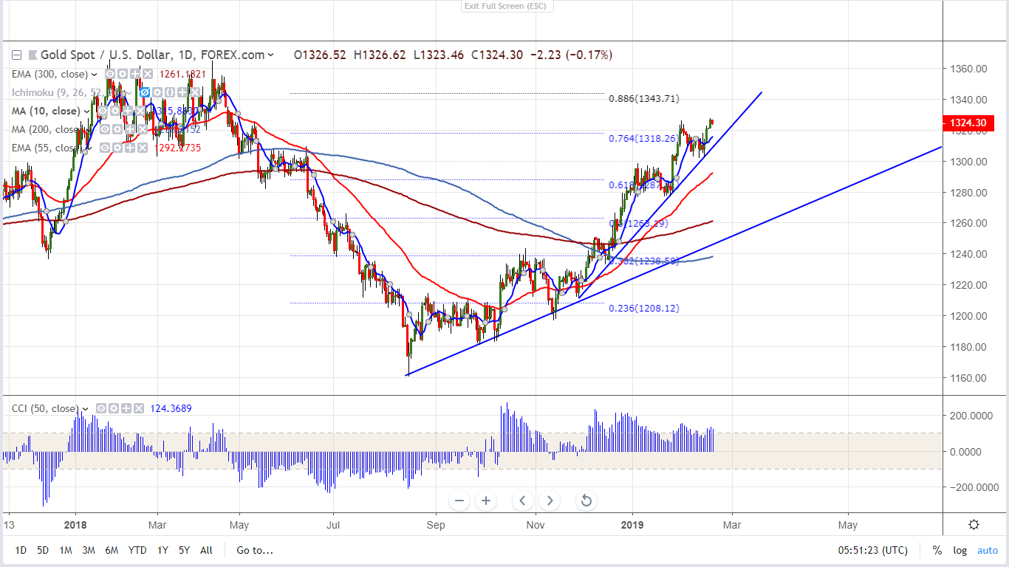Open chart settings gear near time axis
Viewport: 1009px width, 567px height.
click(974, 525)
